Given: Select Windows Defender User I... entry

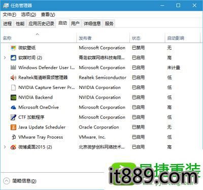Looking at the screenshot, I should (x=47, y=68).
